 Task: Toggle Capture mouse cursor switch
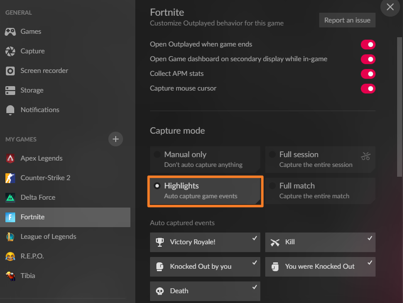click(x=368, y=89)
